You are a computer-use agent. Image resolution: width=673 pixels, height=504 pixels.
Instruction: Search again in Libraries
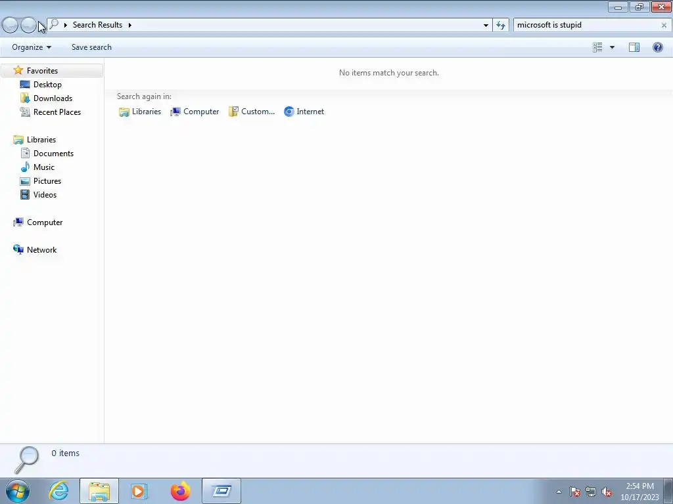click(140, 112)
